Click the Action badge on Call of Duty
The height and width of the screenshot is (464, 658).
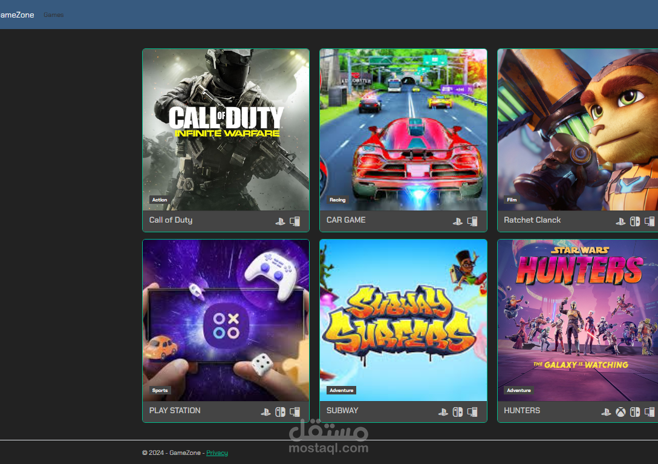pos(160,200)
